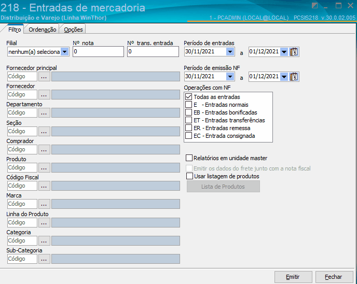The image size is (357, 284).
Task: Check ET - Entradas transferências
Action: click(188, 120)
